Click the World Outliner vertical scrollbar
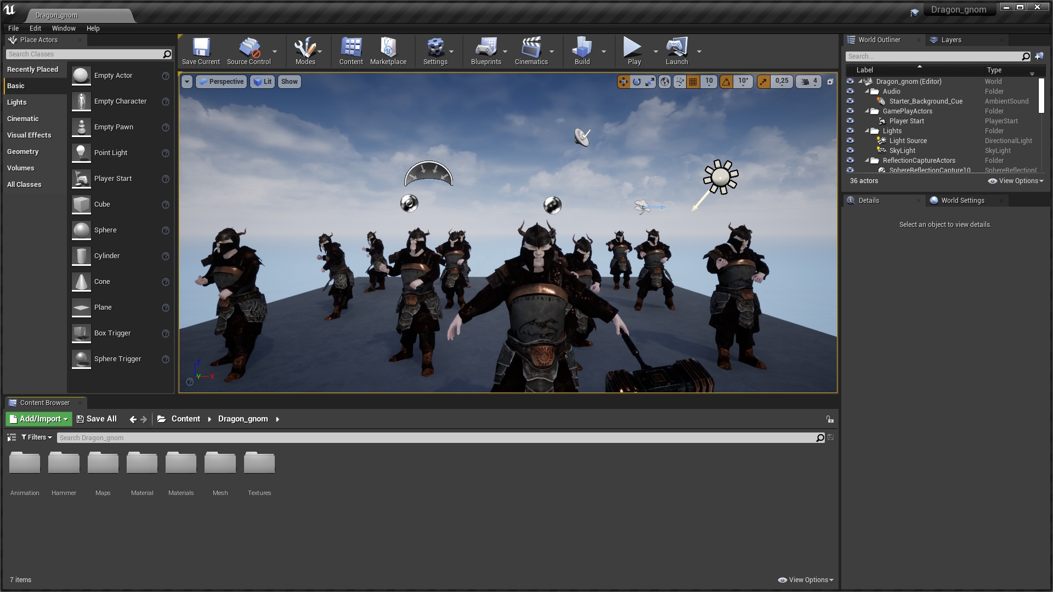Image resolution: width=1053 pixels, height=592 pixels. coord(1041,96)
